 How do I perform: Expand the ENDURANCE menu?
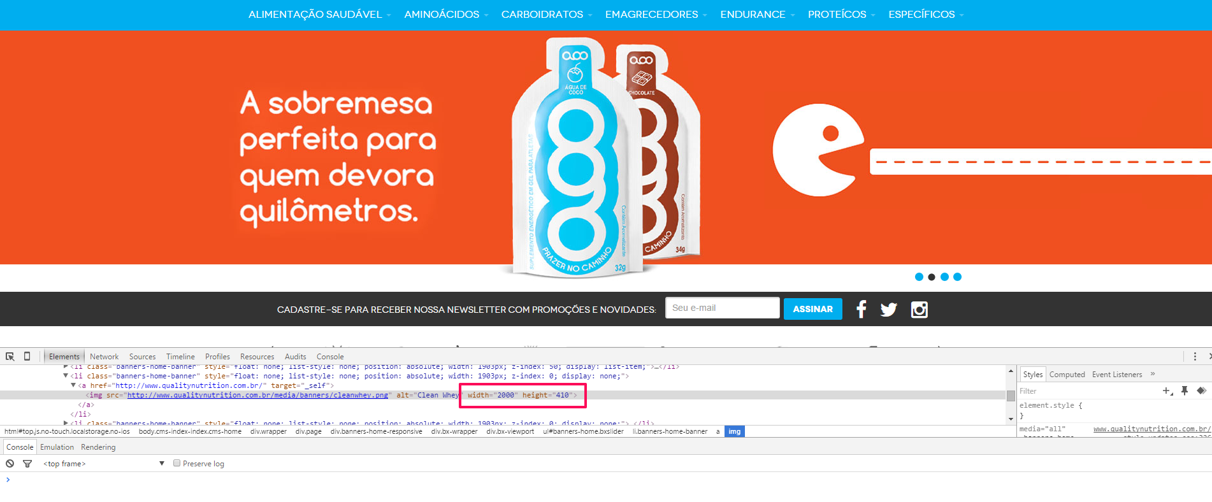pyautogui.click(x=758, y=14)
